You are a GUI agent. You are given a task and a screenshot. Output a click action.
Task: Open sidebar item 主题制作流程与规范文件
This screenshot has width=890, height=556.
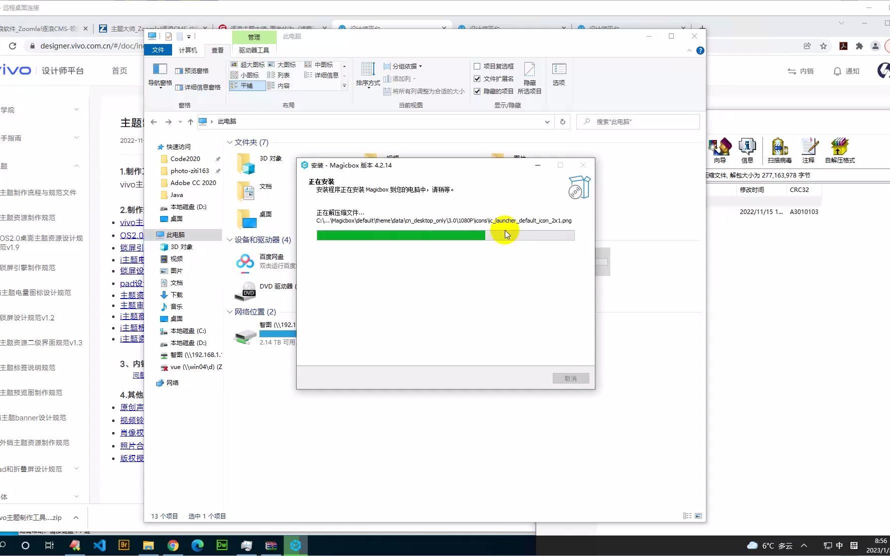[38, 192]
